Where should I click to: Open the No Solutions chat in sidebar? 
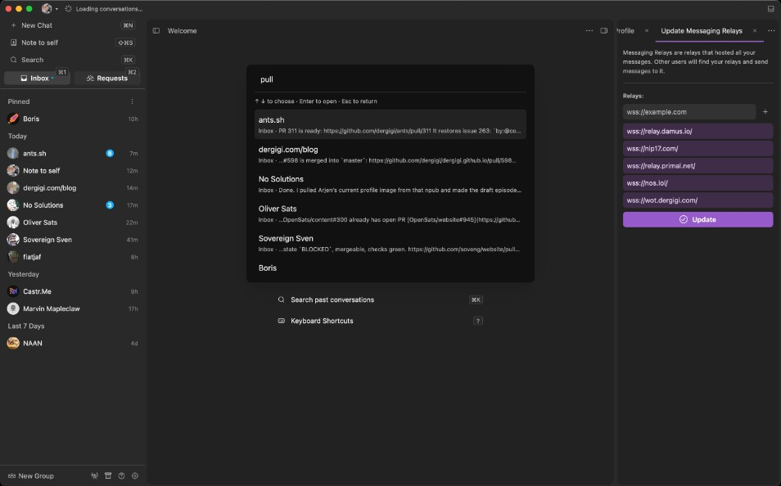[73, 205]
